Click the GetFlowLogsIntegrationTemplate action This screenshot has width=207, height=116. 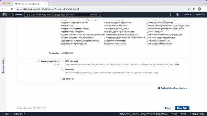(119, 32)
